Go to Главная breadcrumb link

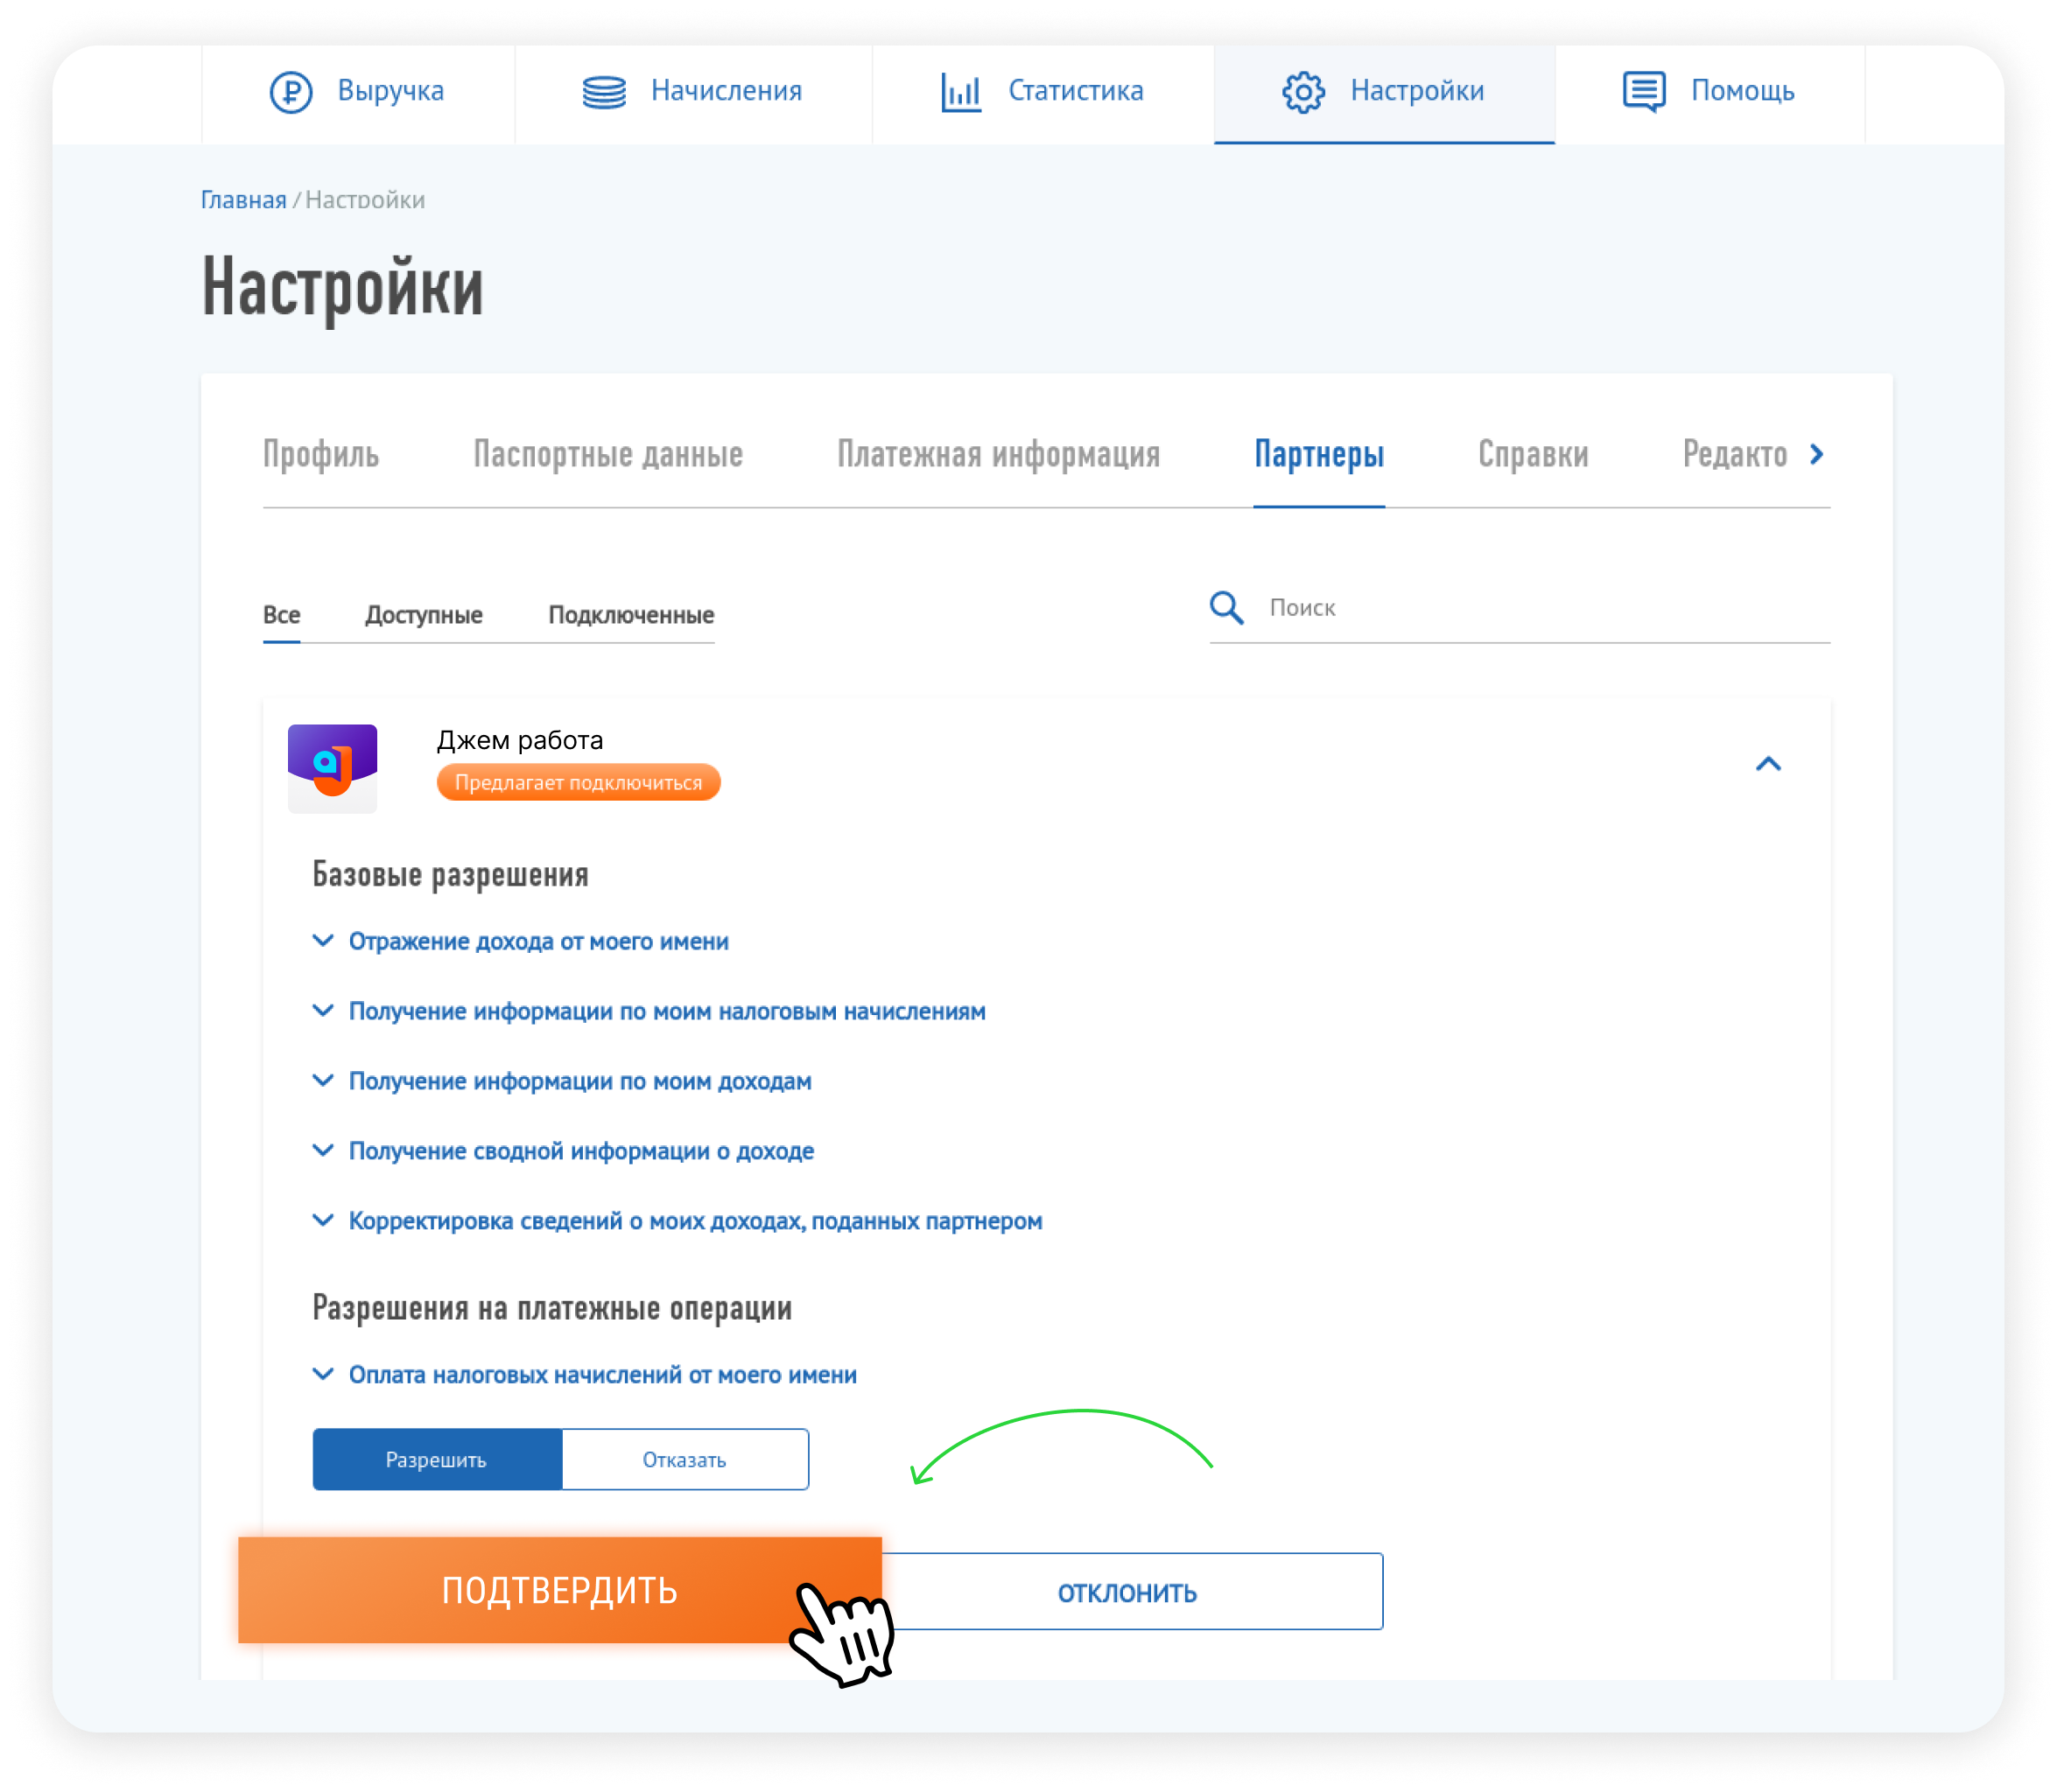click(x=243, y=200)
